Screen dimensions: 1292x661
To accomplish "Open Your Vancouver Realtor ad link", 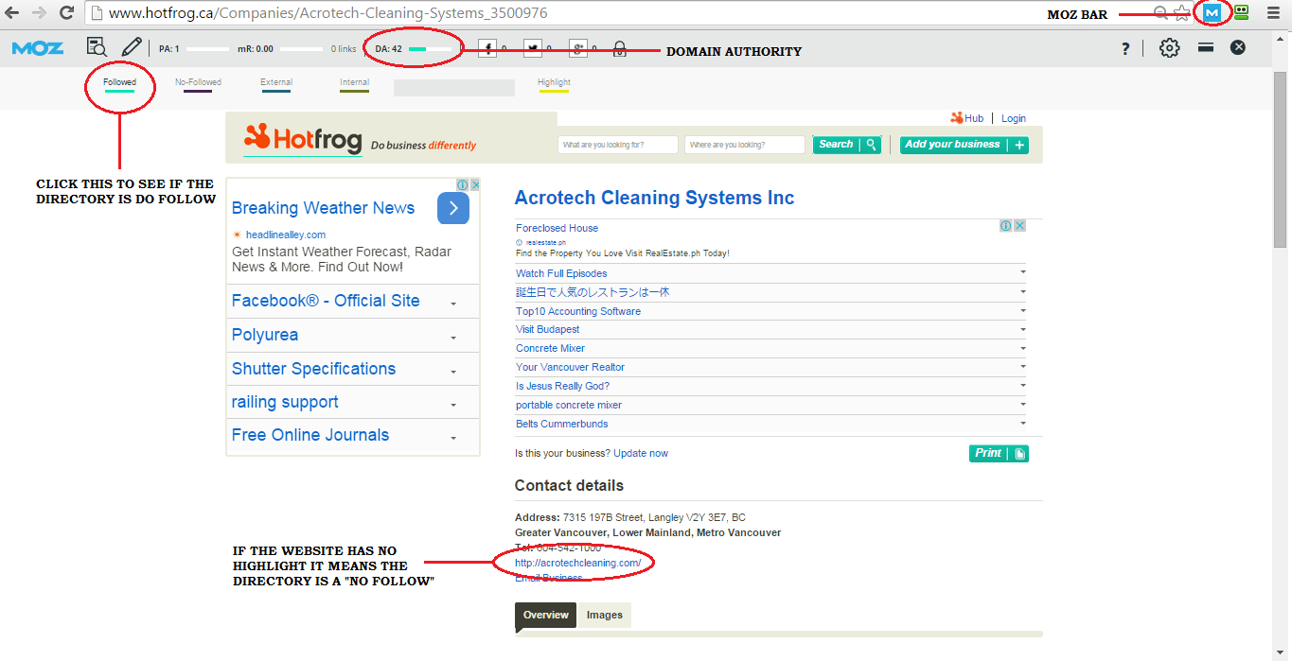I will [x=570, y=367].
